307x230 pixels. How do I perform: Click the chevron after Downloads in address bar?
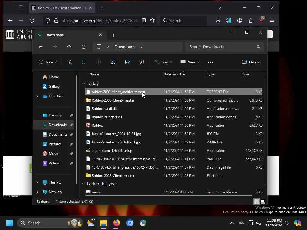tap(142, 47)
